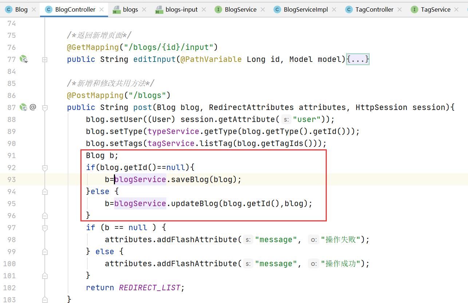The width and height of the screenshot is (468, 303).
Task: Click the HTML file icon on blogs-input tab
Action: pos(159,10)
